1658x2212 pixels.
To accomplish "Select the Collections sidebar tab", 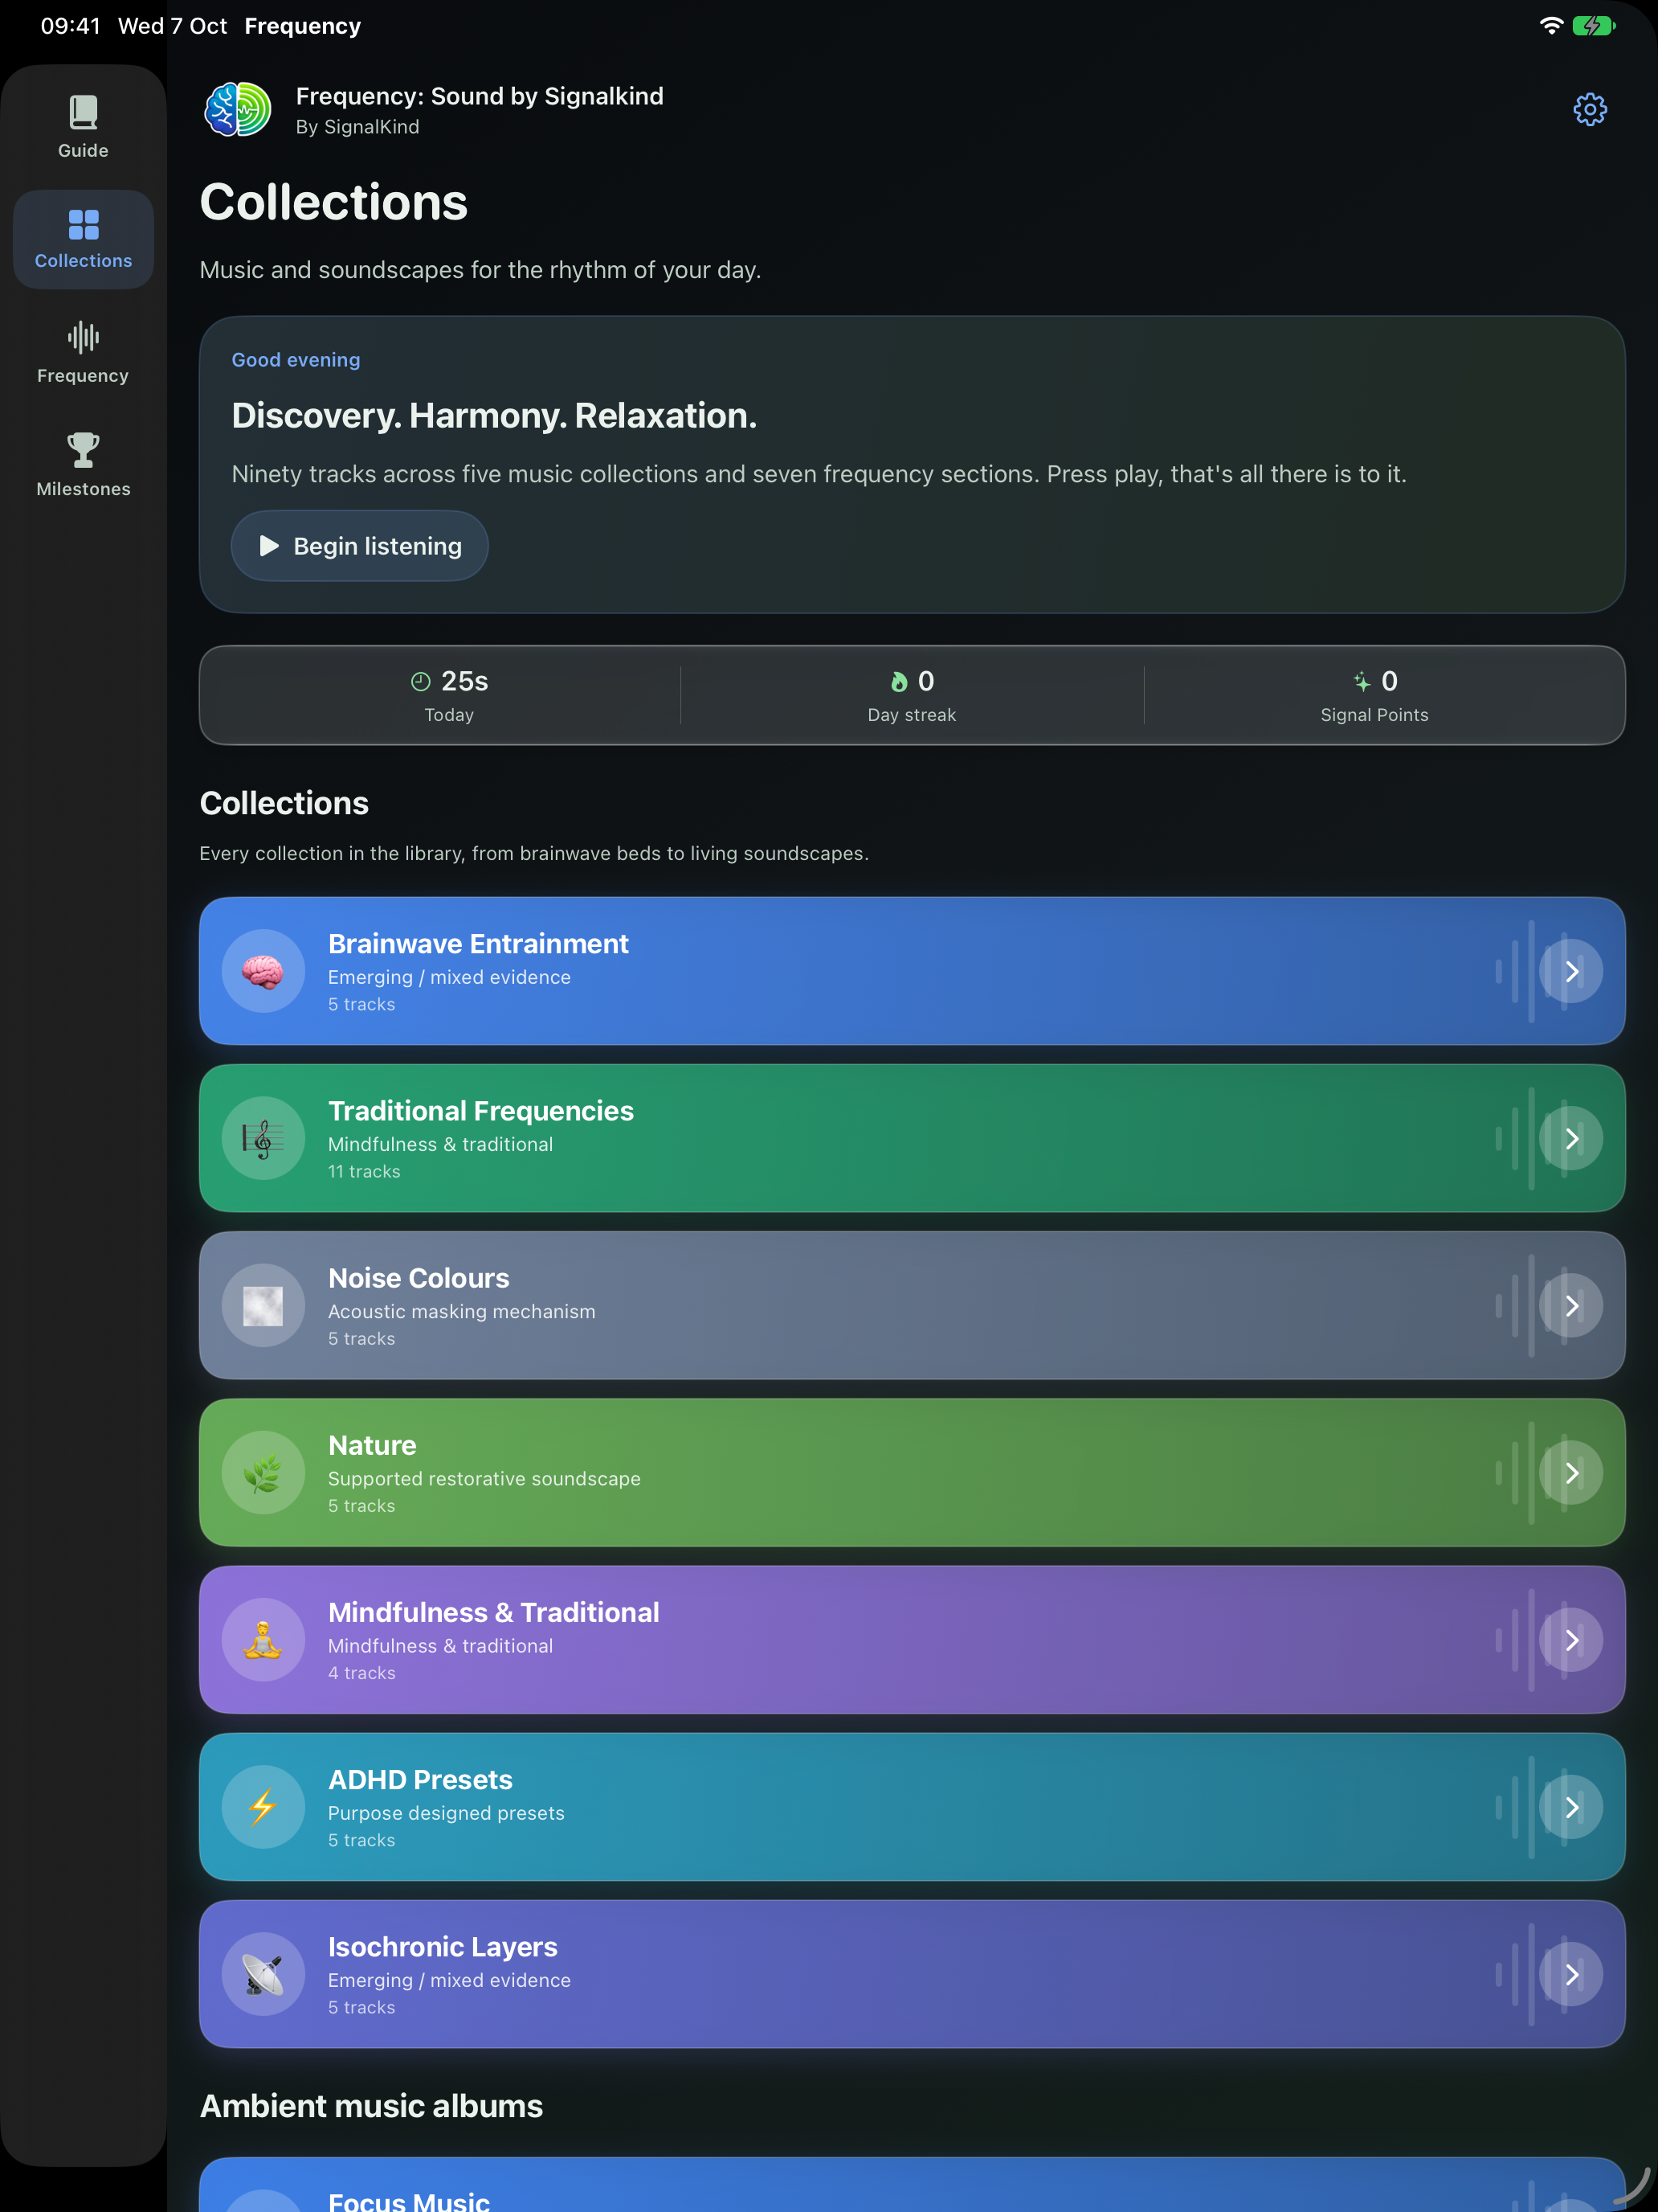I will [83, 240].
